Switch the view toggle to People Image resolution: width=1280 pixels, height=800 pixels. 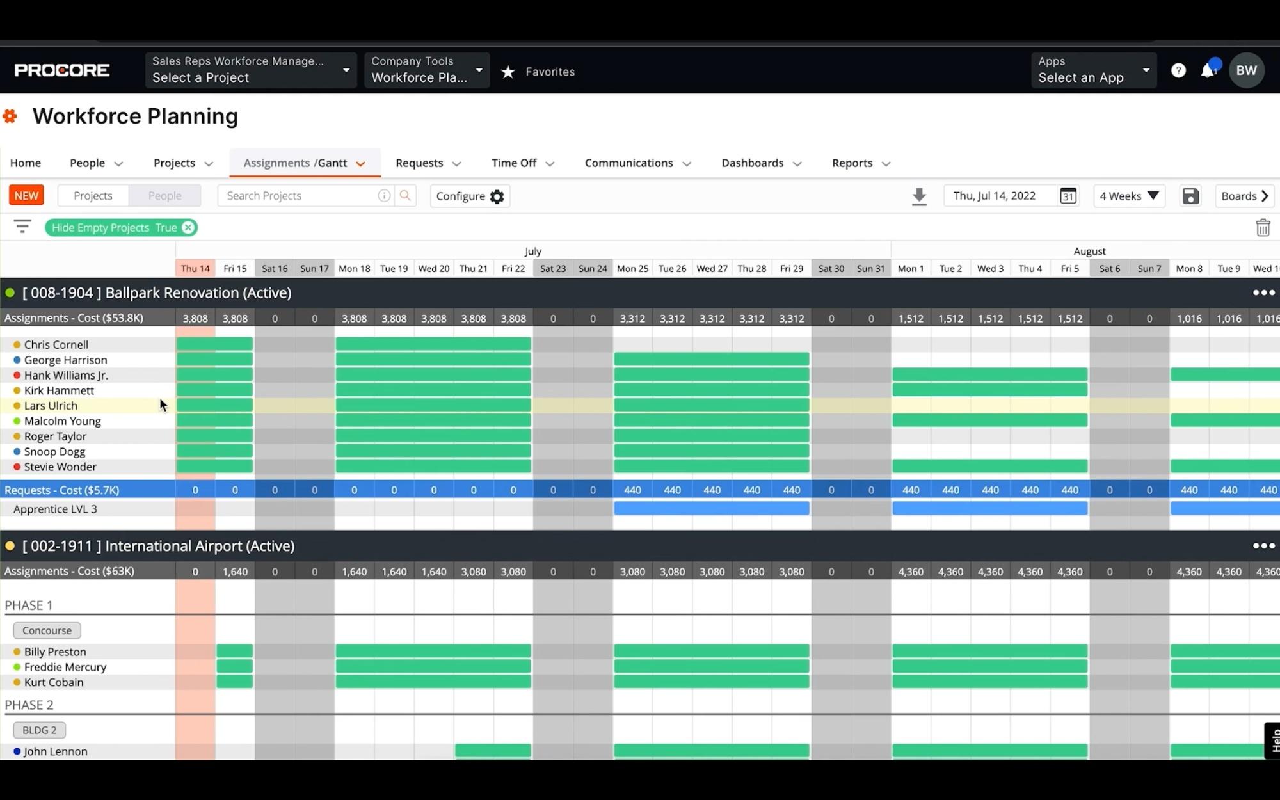pyautogui.click(x=164, y=196)
